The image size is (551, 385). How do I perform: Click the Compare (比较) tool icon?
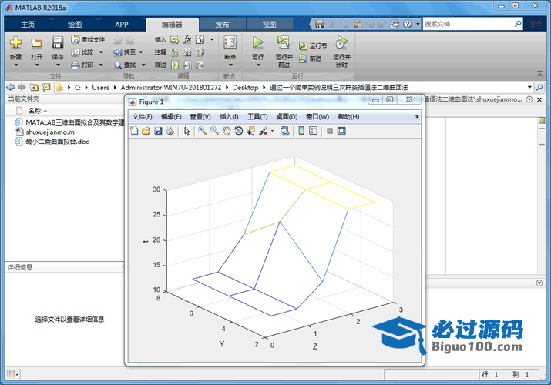(76, 52)
